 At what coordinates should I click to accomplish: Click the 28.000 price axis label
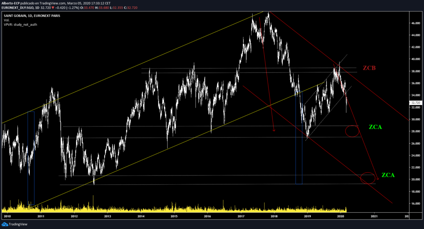pyautogui.click(x=416, y=131)
